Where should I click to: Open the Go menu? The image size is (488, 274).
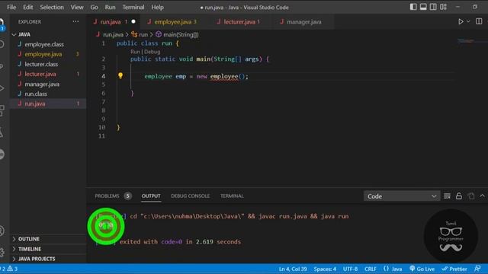tap(94, 7)
